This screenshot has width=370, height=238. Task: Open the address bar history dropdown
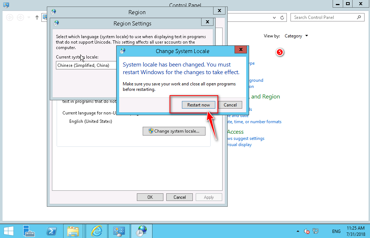pyautogui.click(x=274, y=17)
